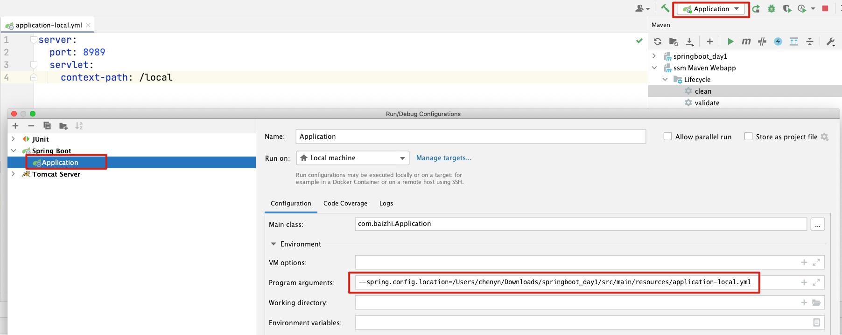Create new configuration folder icon

tap(63, 126)
